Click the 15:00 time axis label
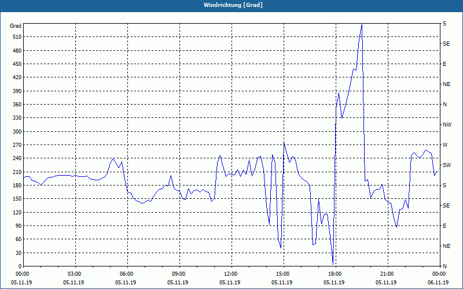 284,274
